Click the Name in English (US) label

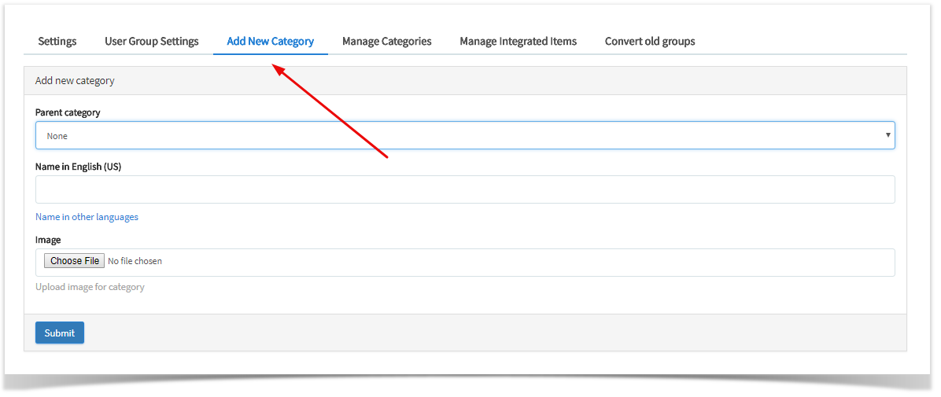pos(78,167)
